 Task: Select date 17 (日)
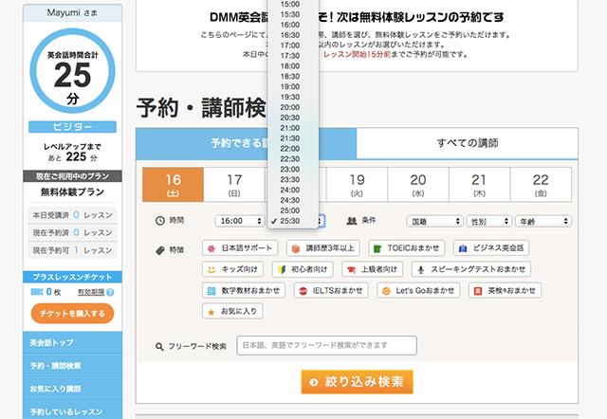[x=234, y=185]
